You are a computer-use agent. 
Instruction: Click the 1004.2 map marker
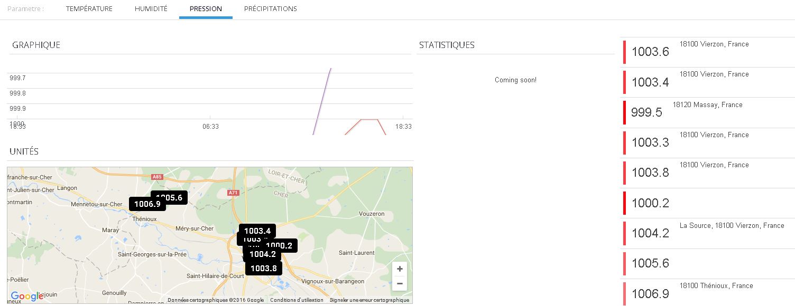[263, 254]
